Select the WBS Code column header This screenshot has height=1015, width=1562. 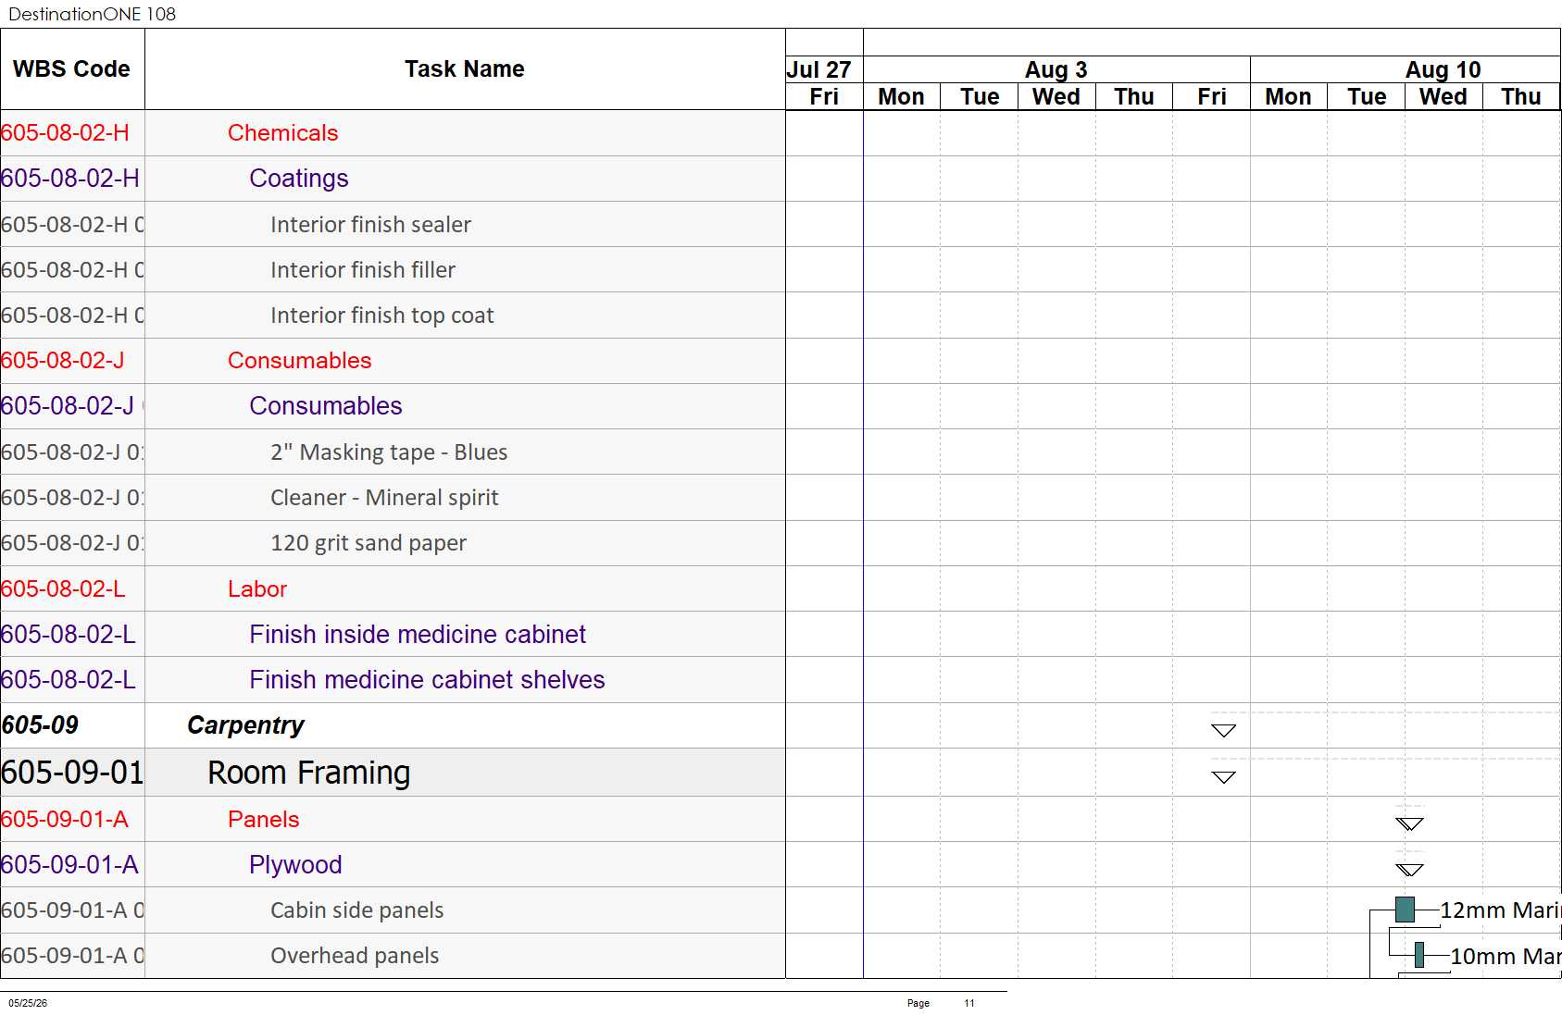(x=71, y=69)
